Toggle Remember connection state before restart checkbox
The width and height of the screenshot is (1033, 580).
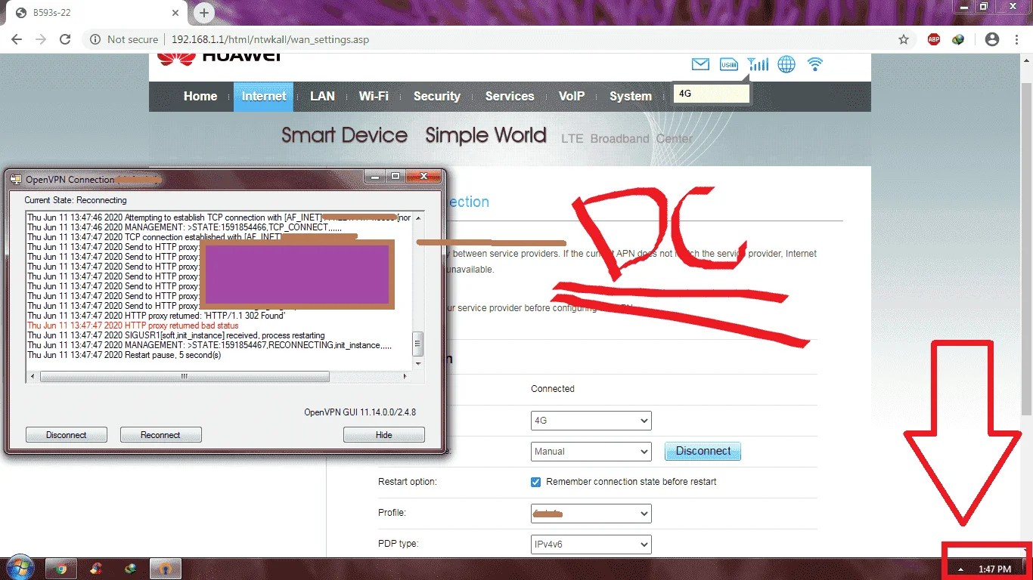point(536,482)
